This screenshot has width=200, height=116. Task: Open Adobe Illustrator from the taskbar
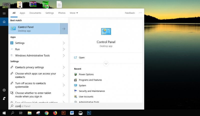[x=63, y=113]
